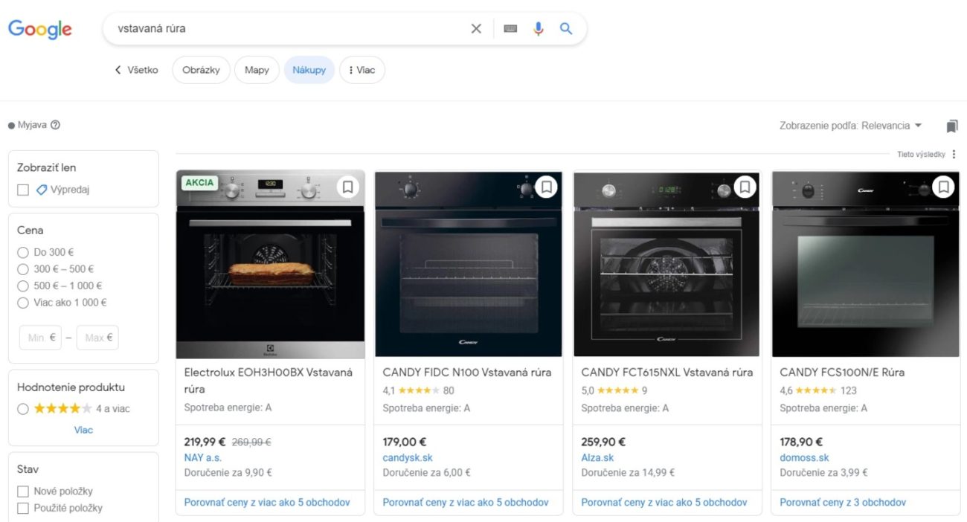
Task: Go back via the Všetko arrow
Action: click(x=118, y=70)
